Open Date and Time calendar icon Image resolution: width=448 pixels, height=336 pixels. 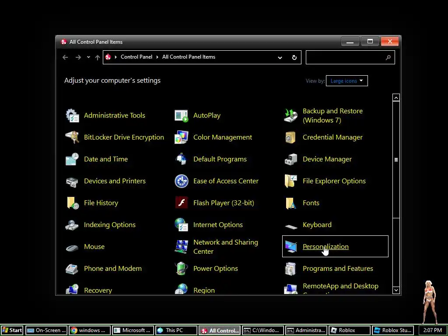click(72, 159)
